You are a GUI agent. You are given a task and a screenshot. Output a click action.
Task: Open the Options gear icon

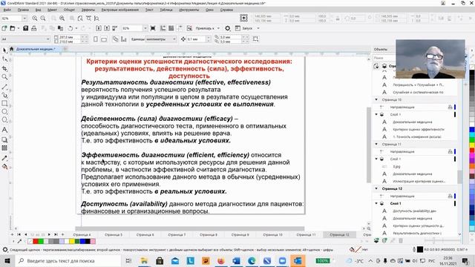[228, 28]
